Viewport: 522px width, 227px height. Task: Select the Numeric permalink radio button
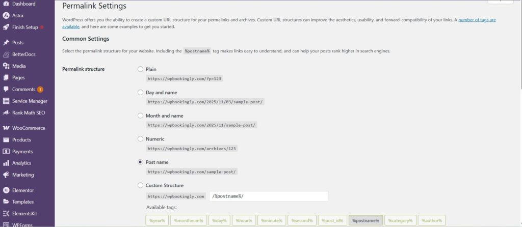(141, 138)
